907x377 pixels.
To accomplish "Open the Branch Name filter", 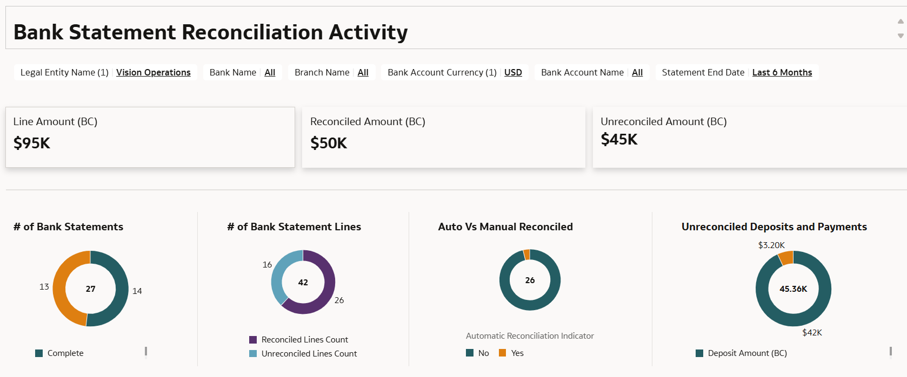I will pos(363,72).
